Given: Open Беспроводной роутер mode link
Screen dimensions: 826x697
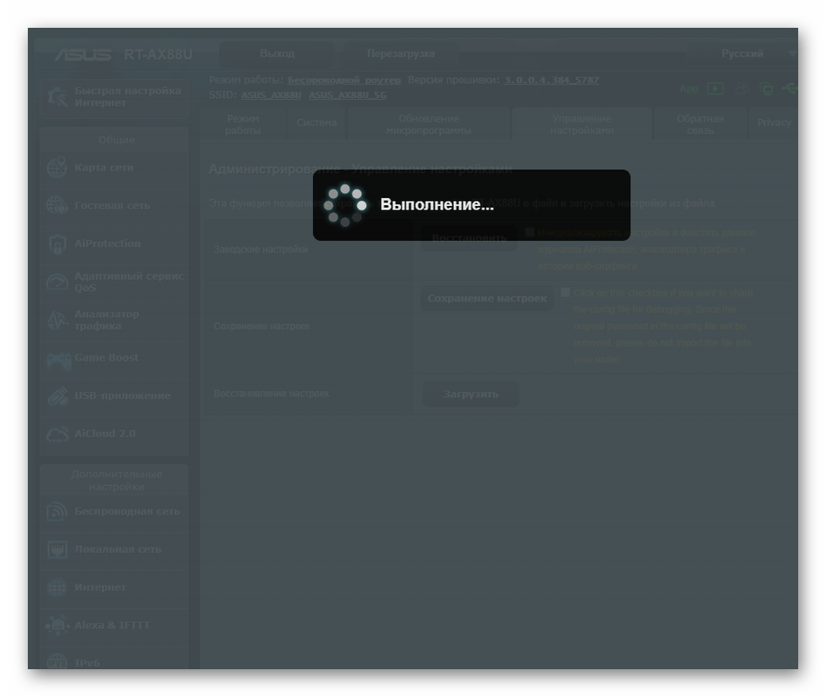Looking at the screenshot, I should (344, 80).
